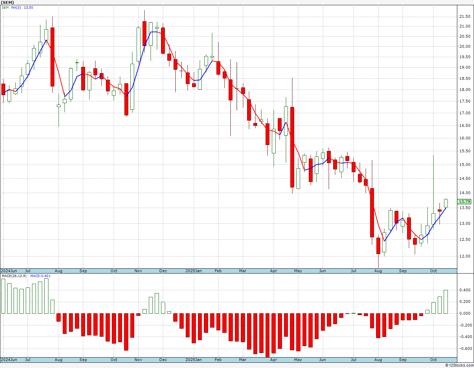
Task: Click the 17.50 price axis label
Action: (464, 101)
